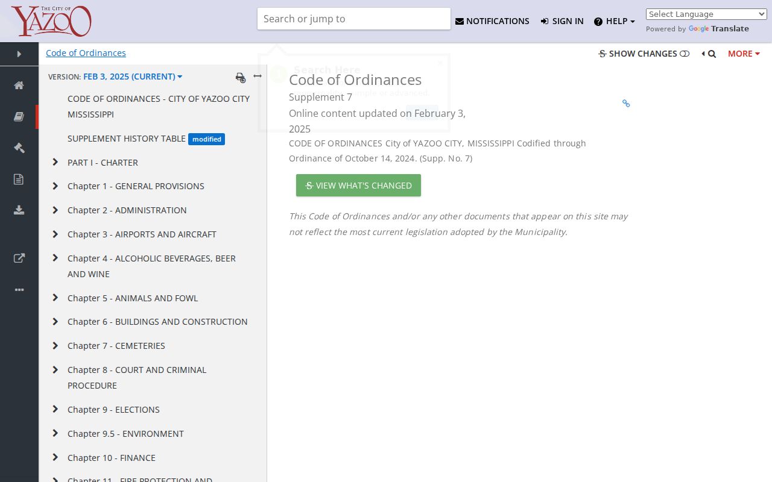Expand Part I - Charter
This screenshot has height=482, width=772.
coord(55,162)
